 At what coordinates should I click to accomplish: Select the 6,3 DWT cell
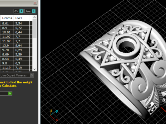coord(22,63)
